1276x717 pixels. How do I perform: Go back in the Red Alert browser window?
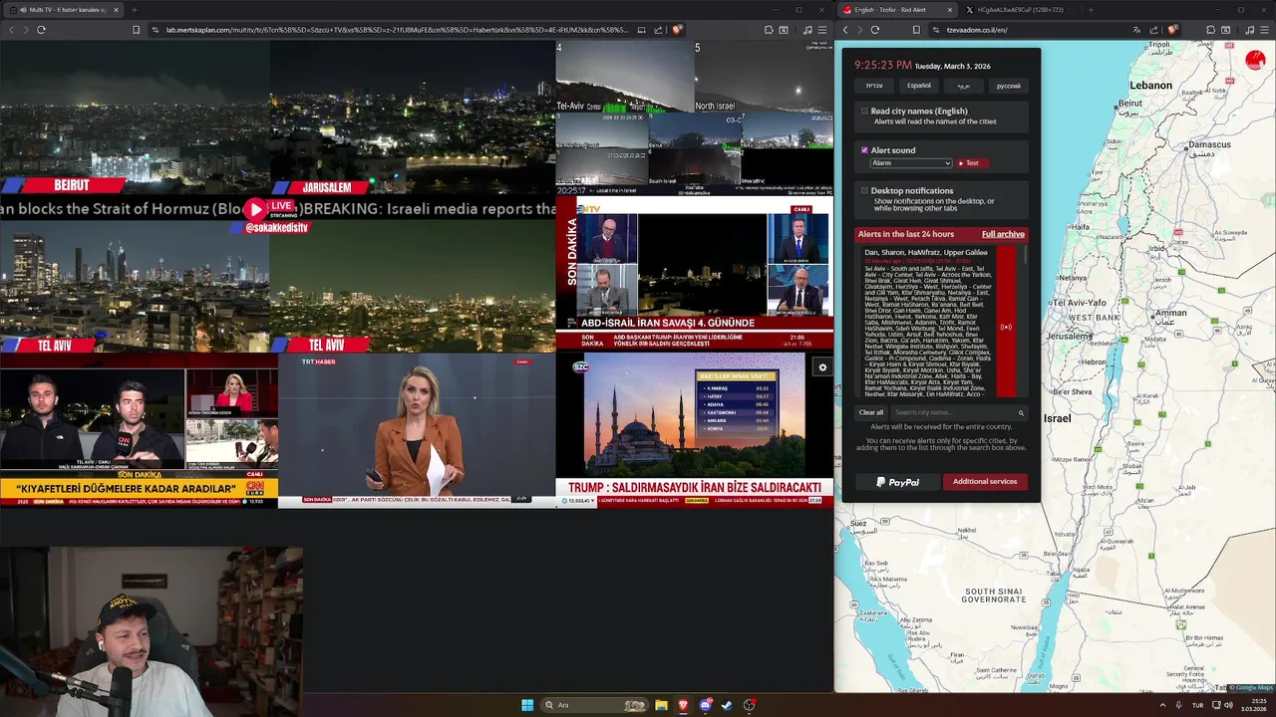(x=845, y=30)
